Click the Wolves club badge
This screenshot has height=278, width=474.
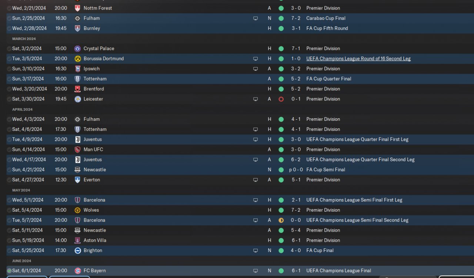[x=77, y=210]
